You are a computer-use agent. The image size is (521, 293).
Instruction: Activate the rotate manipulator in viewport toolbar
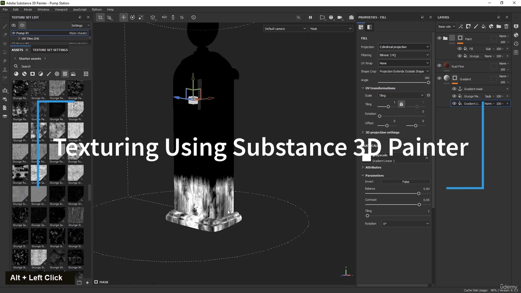point(132,17)
